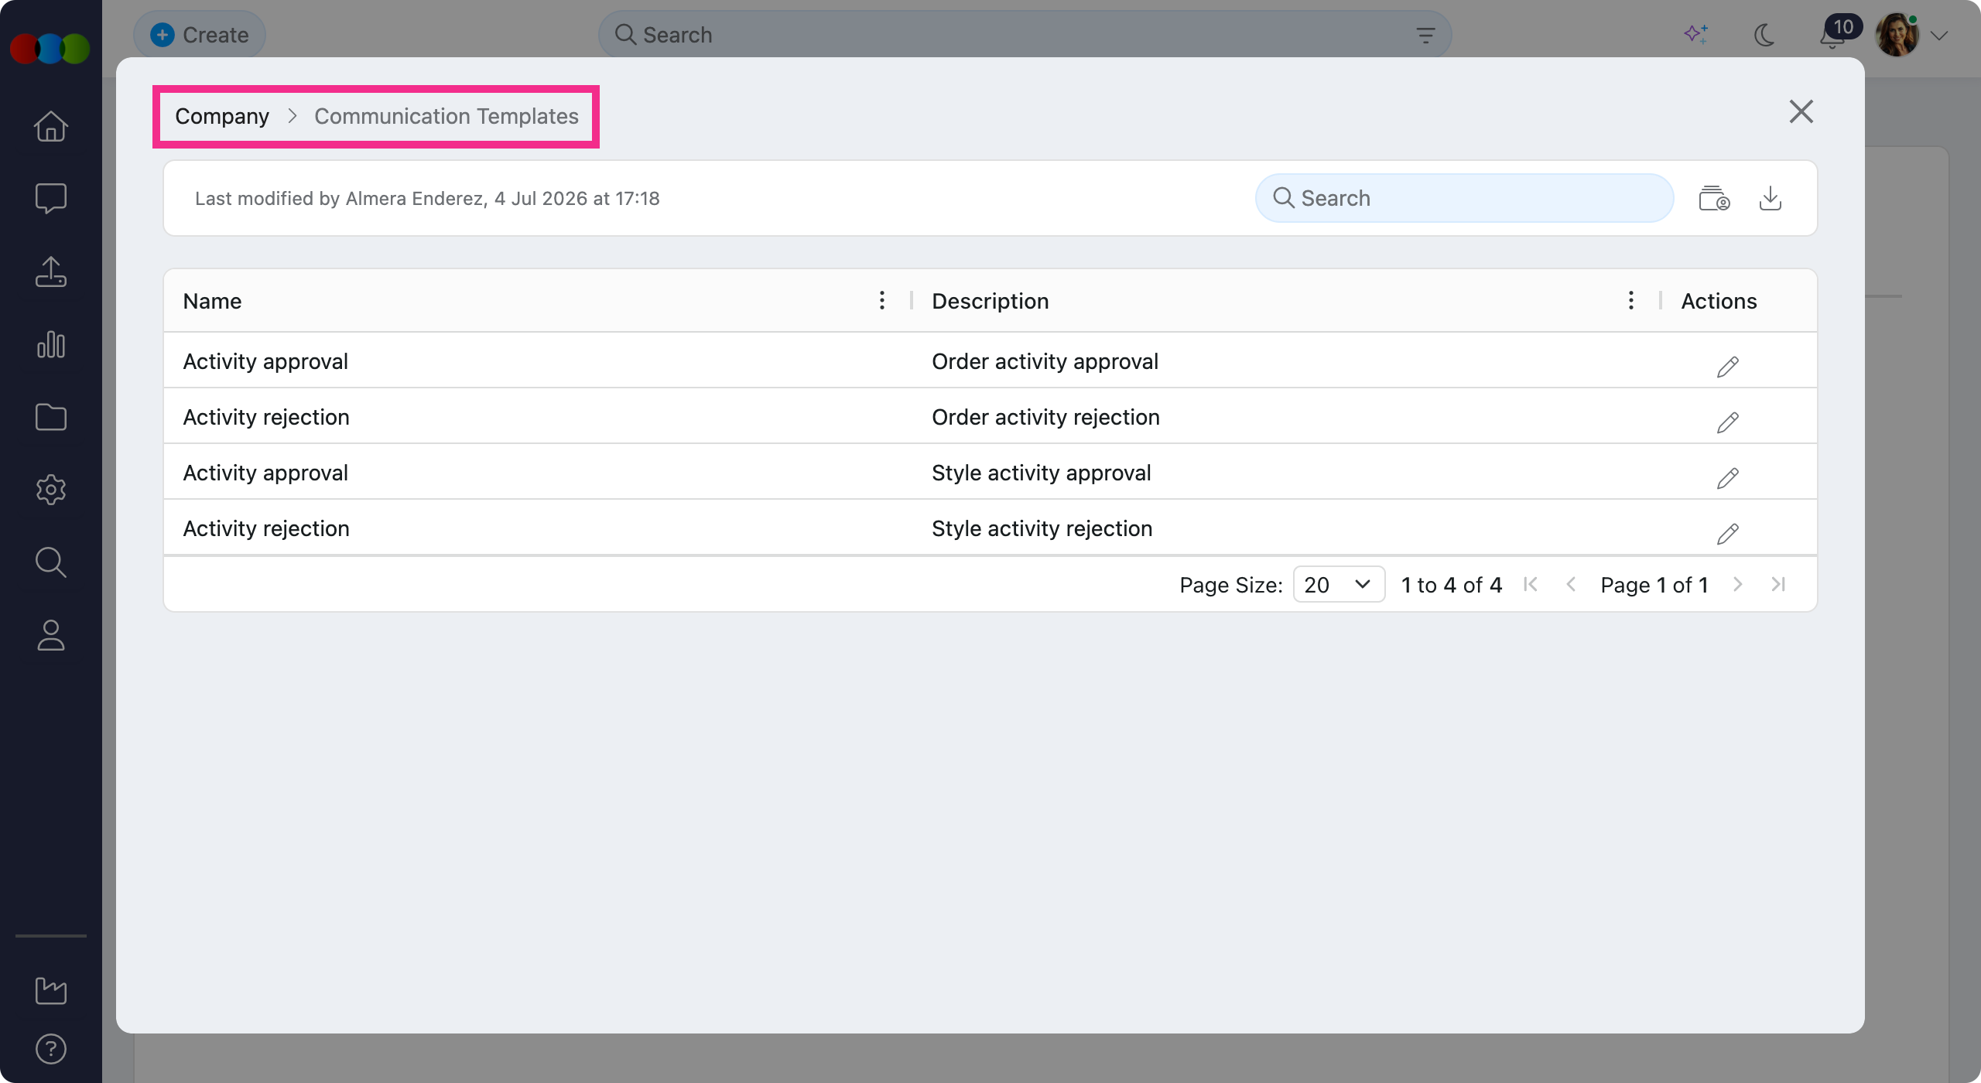Focus the top global Search field
Screen dimensions: 1981x1083
tap(1025, 35)
